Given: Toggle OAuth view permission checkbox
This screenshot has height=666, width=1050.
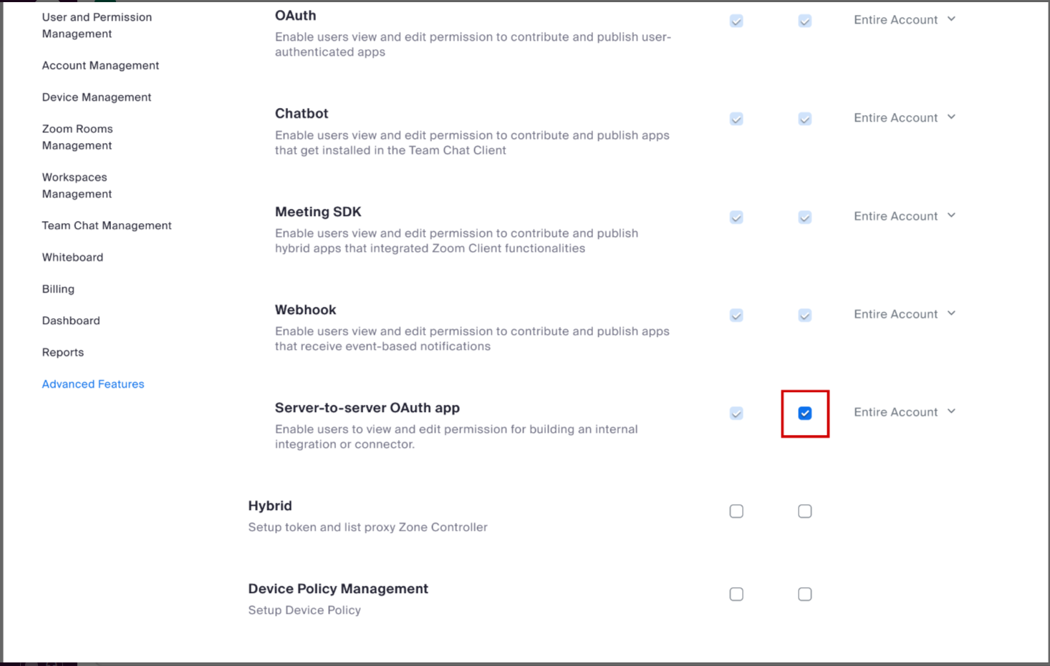Looking at the screenshot, I should click(x=736, y=21).
